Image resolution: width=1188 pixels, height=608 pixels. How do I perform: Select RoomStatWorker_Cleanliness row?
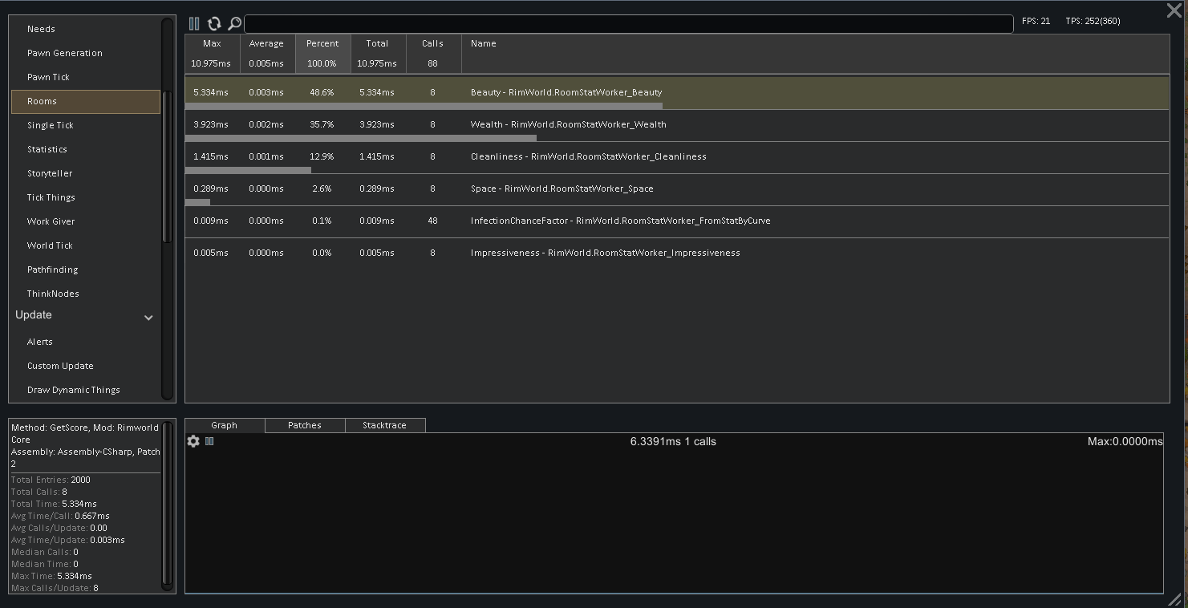(x=677, y=157)
